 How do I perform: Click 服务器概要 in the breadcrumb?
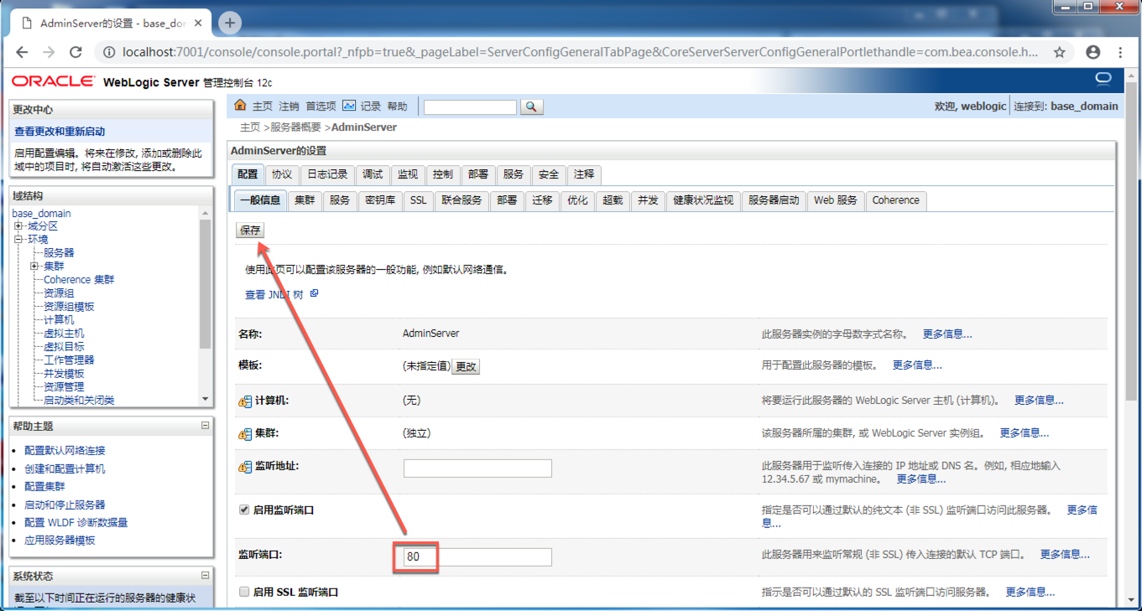pyautogui.click(x=295, y=127)
